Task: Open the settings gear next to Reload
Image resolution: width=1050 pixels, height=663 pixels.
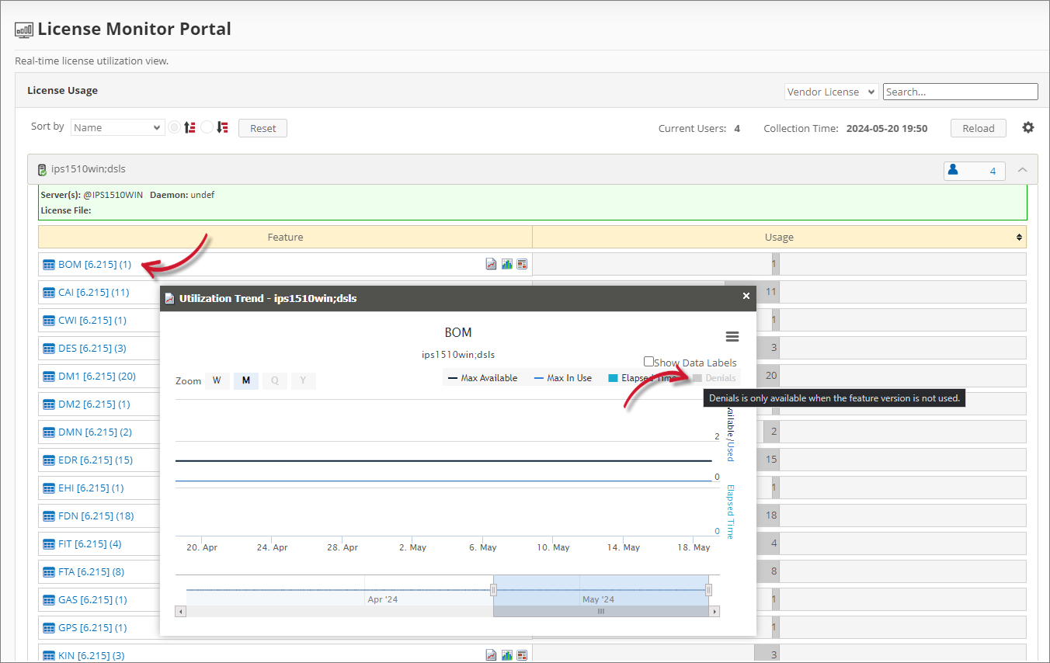Action: (1028, 127)
